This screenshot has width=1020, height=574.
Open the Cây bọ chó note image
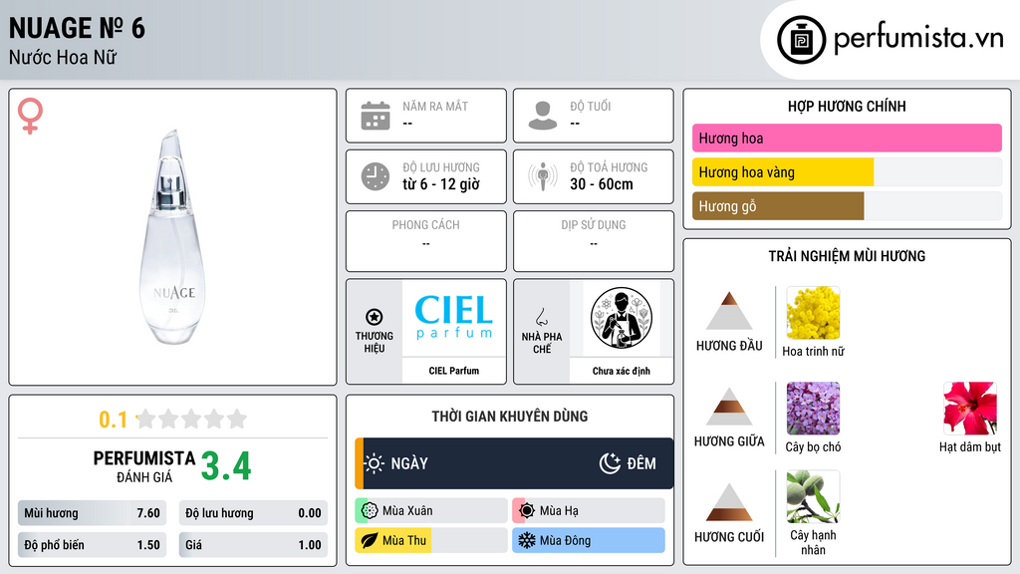pos(813,408)
